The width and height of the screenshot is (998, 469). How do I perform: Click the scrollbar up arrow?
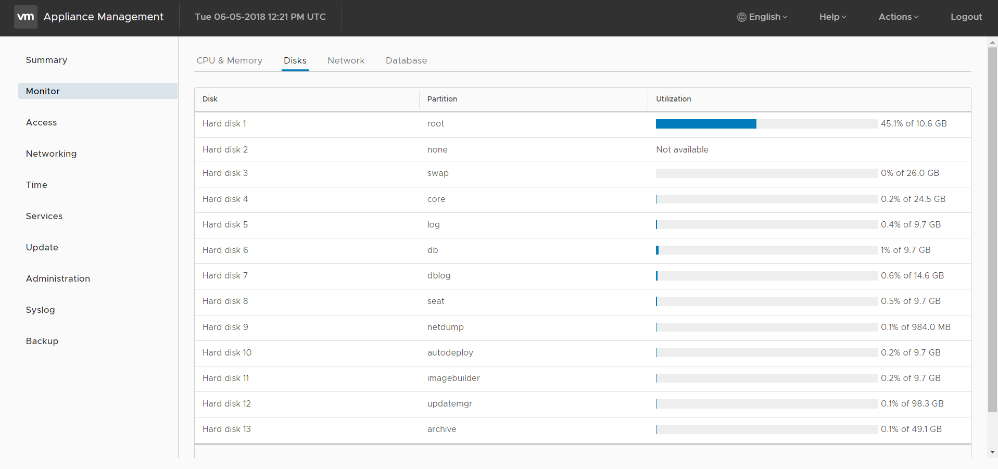point(992,42)
